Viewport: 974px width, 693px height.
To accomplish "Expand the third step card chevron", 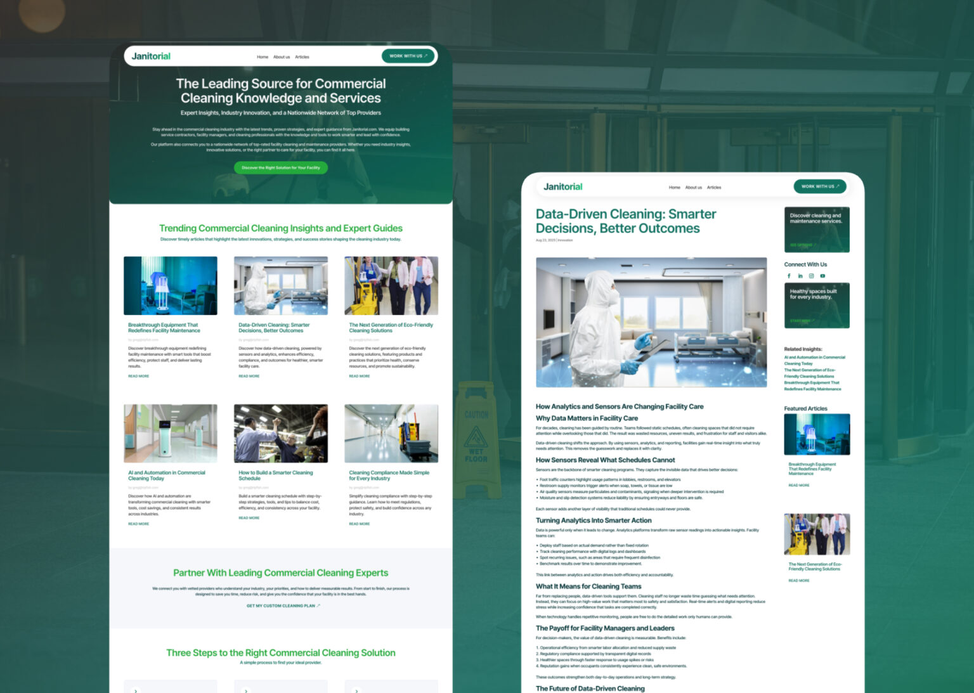I will click(x=356, y=690).
